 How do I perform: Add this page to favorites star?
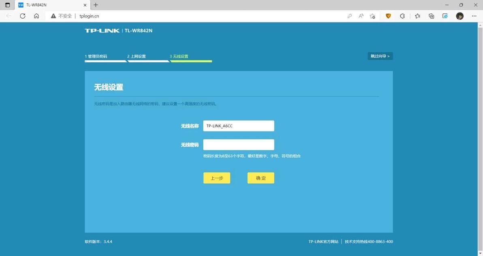click(372, 16)
